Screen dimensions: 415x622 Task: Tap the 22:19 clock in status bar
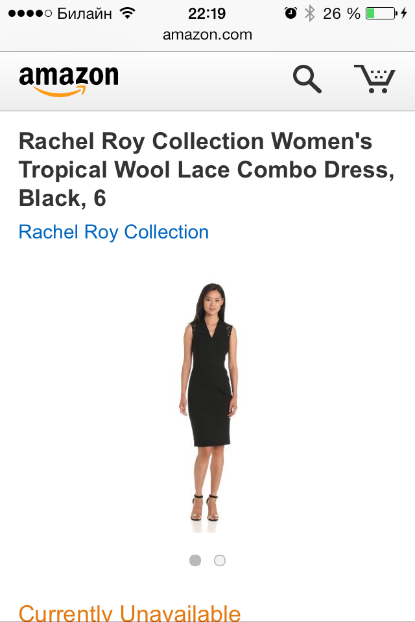pos(207,14)
